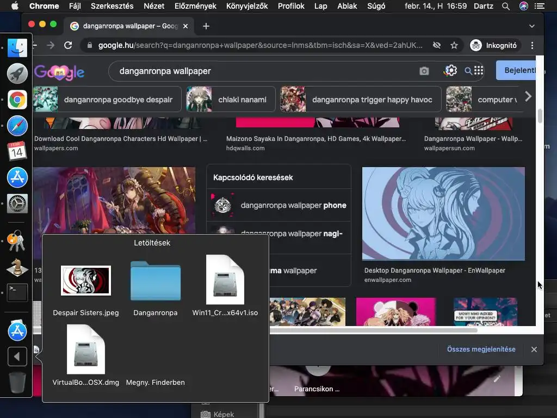Click the site lock icon in address bar

coord(90,45)
